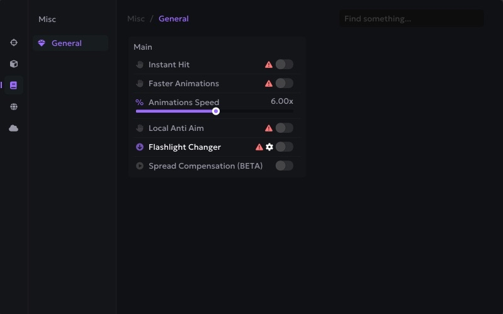Click the cube icon in the sidebar
Image resolution: width=503 pixels, height=314 pixels.
pyautogui.click(x=14, y=64)
